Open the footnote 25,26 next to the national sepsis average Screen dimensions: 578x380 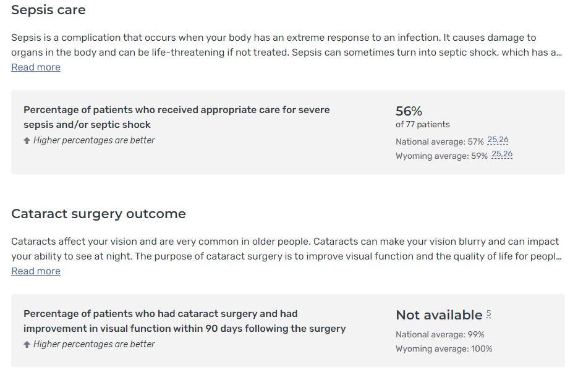pyautogui.click(x=498, y=140)
